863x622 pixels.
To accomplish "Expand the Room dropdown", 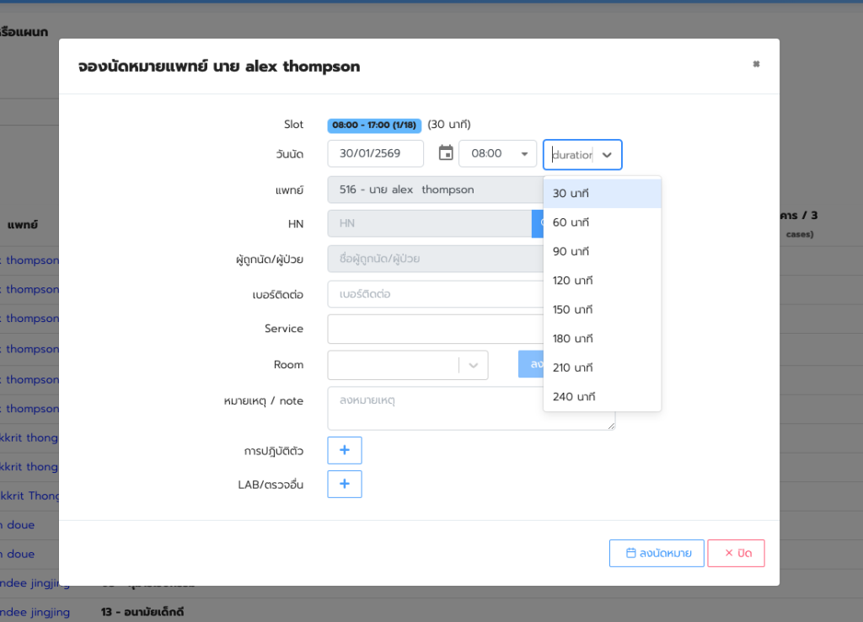I will pyautogui.click(x=473, y=365).
